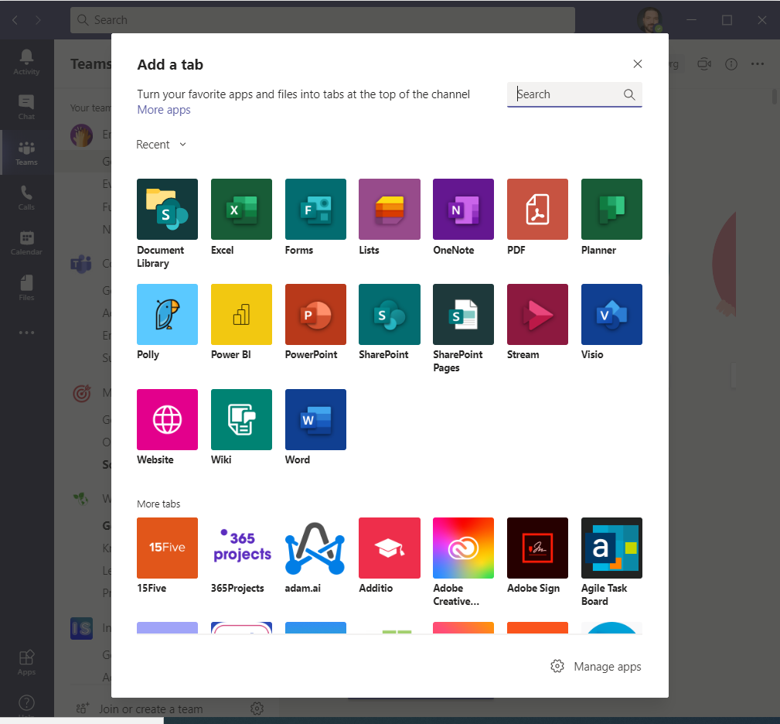The image size is (780, 724).
Task: Go to Calls in the sidebar
Action: coord(26,197)
